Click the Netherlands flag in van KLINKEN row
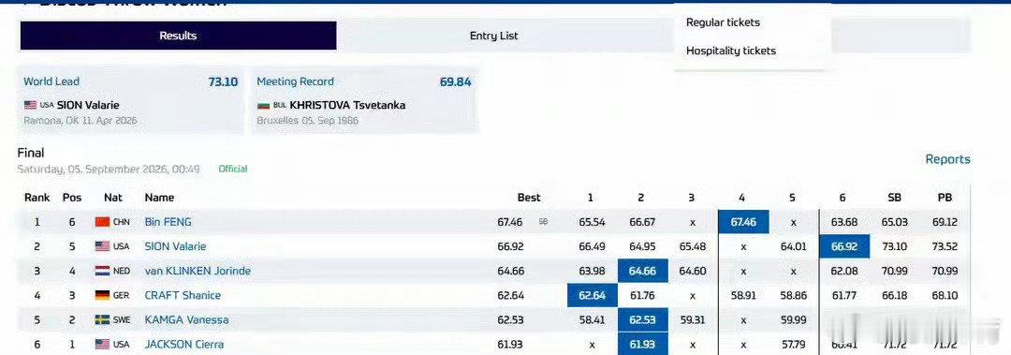Screen dimensions: 1011x355 pos(102,271)
